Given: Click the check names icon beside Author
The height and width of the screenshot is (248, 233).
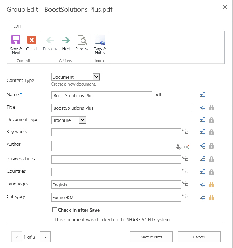Looking at the screenshot, I should 178,147.
